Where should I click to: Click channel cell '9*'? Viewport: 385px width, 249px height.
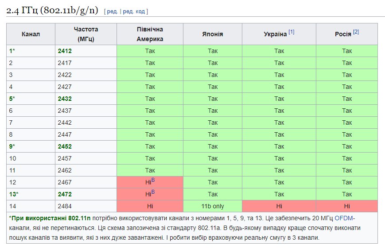click(31, 146)
